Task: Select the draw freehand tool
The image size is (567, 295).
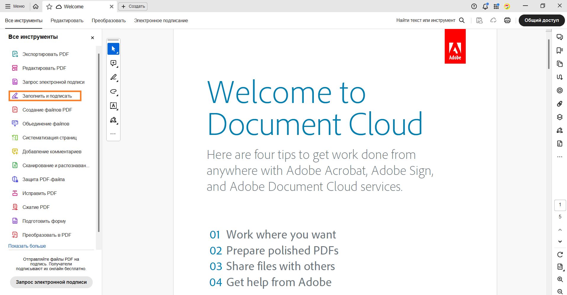Action: [113, 91]
